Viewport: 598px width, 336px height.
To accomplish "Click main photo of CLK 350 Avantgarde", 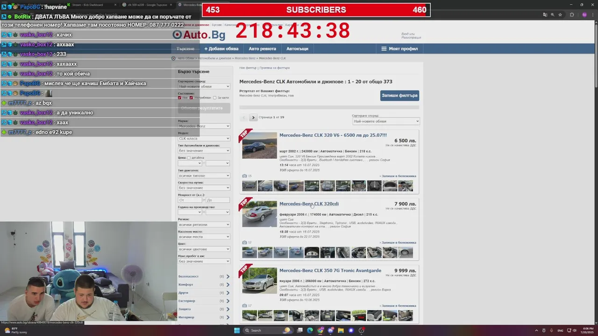I will click(x=260, y=280).
